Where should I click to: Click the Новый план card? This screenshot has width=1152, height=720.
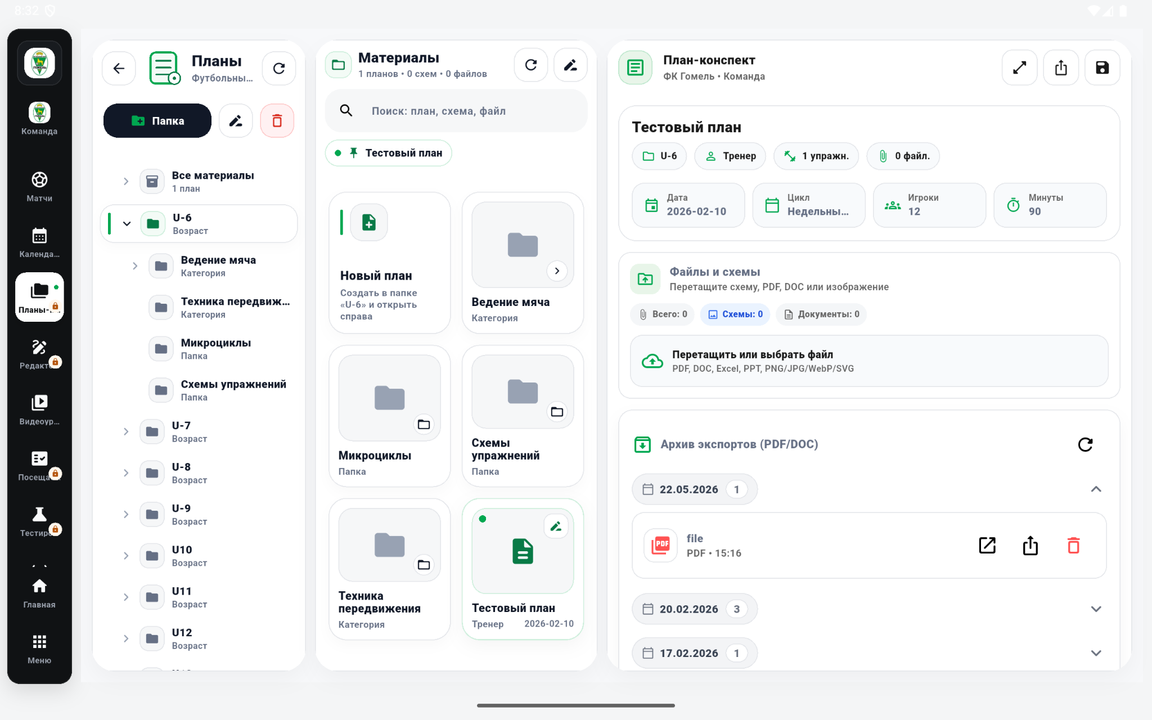pyautogui.click(x=390, y=263)
